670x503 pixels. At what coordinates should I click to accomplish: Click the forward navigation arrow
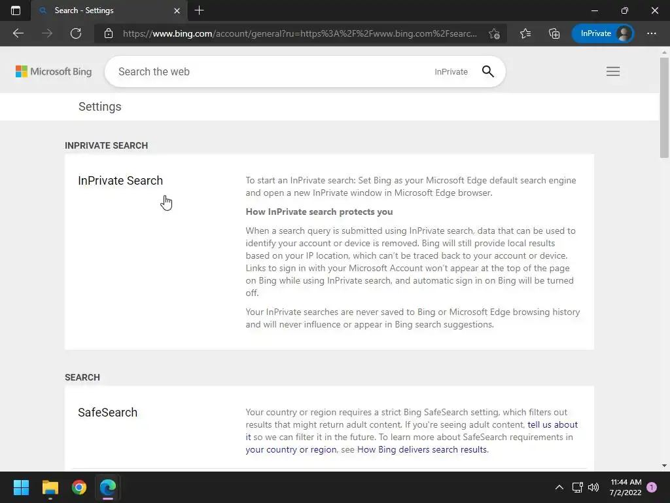coord(47,33)
